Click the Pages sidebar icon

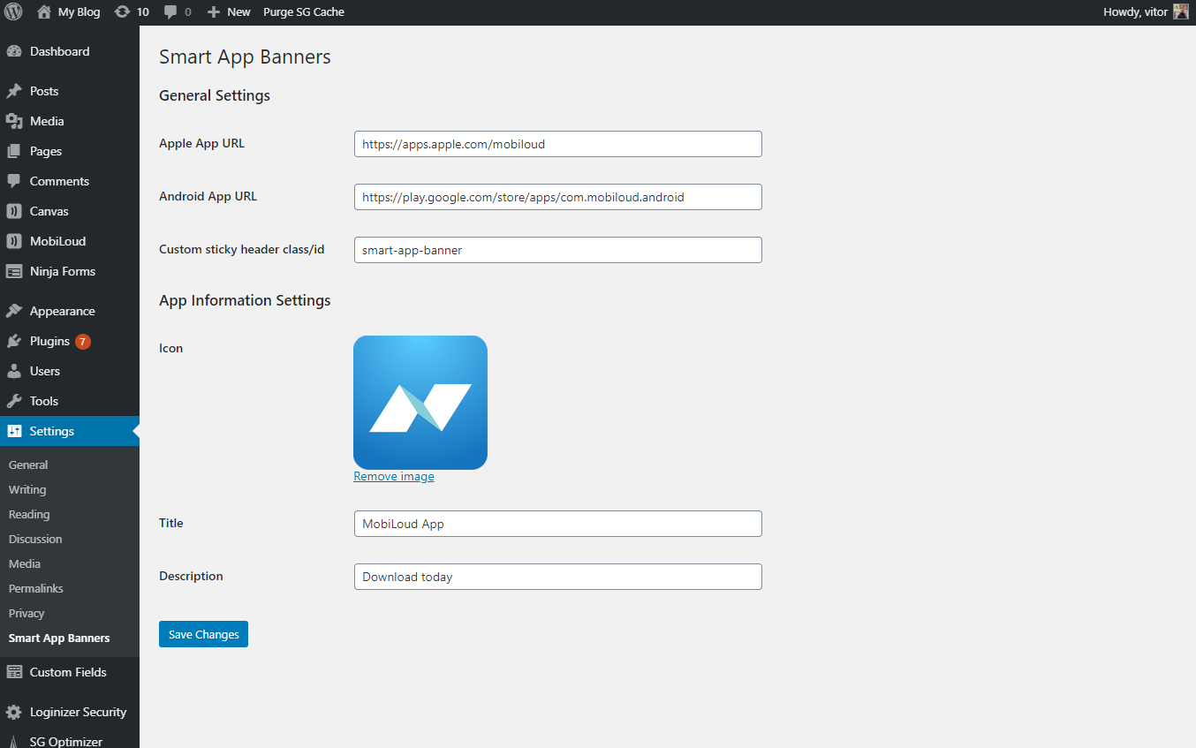14,151
